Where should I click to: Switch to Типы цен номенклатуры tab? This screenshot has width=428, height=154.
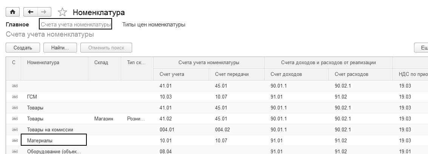click(x=154, y=25)
